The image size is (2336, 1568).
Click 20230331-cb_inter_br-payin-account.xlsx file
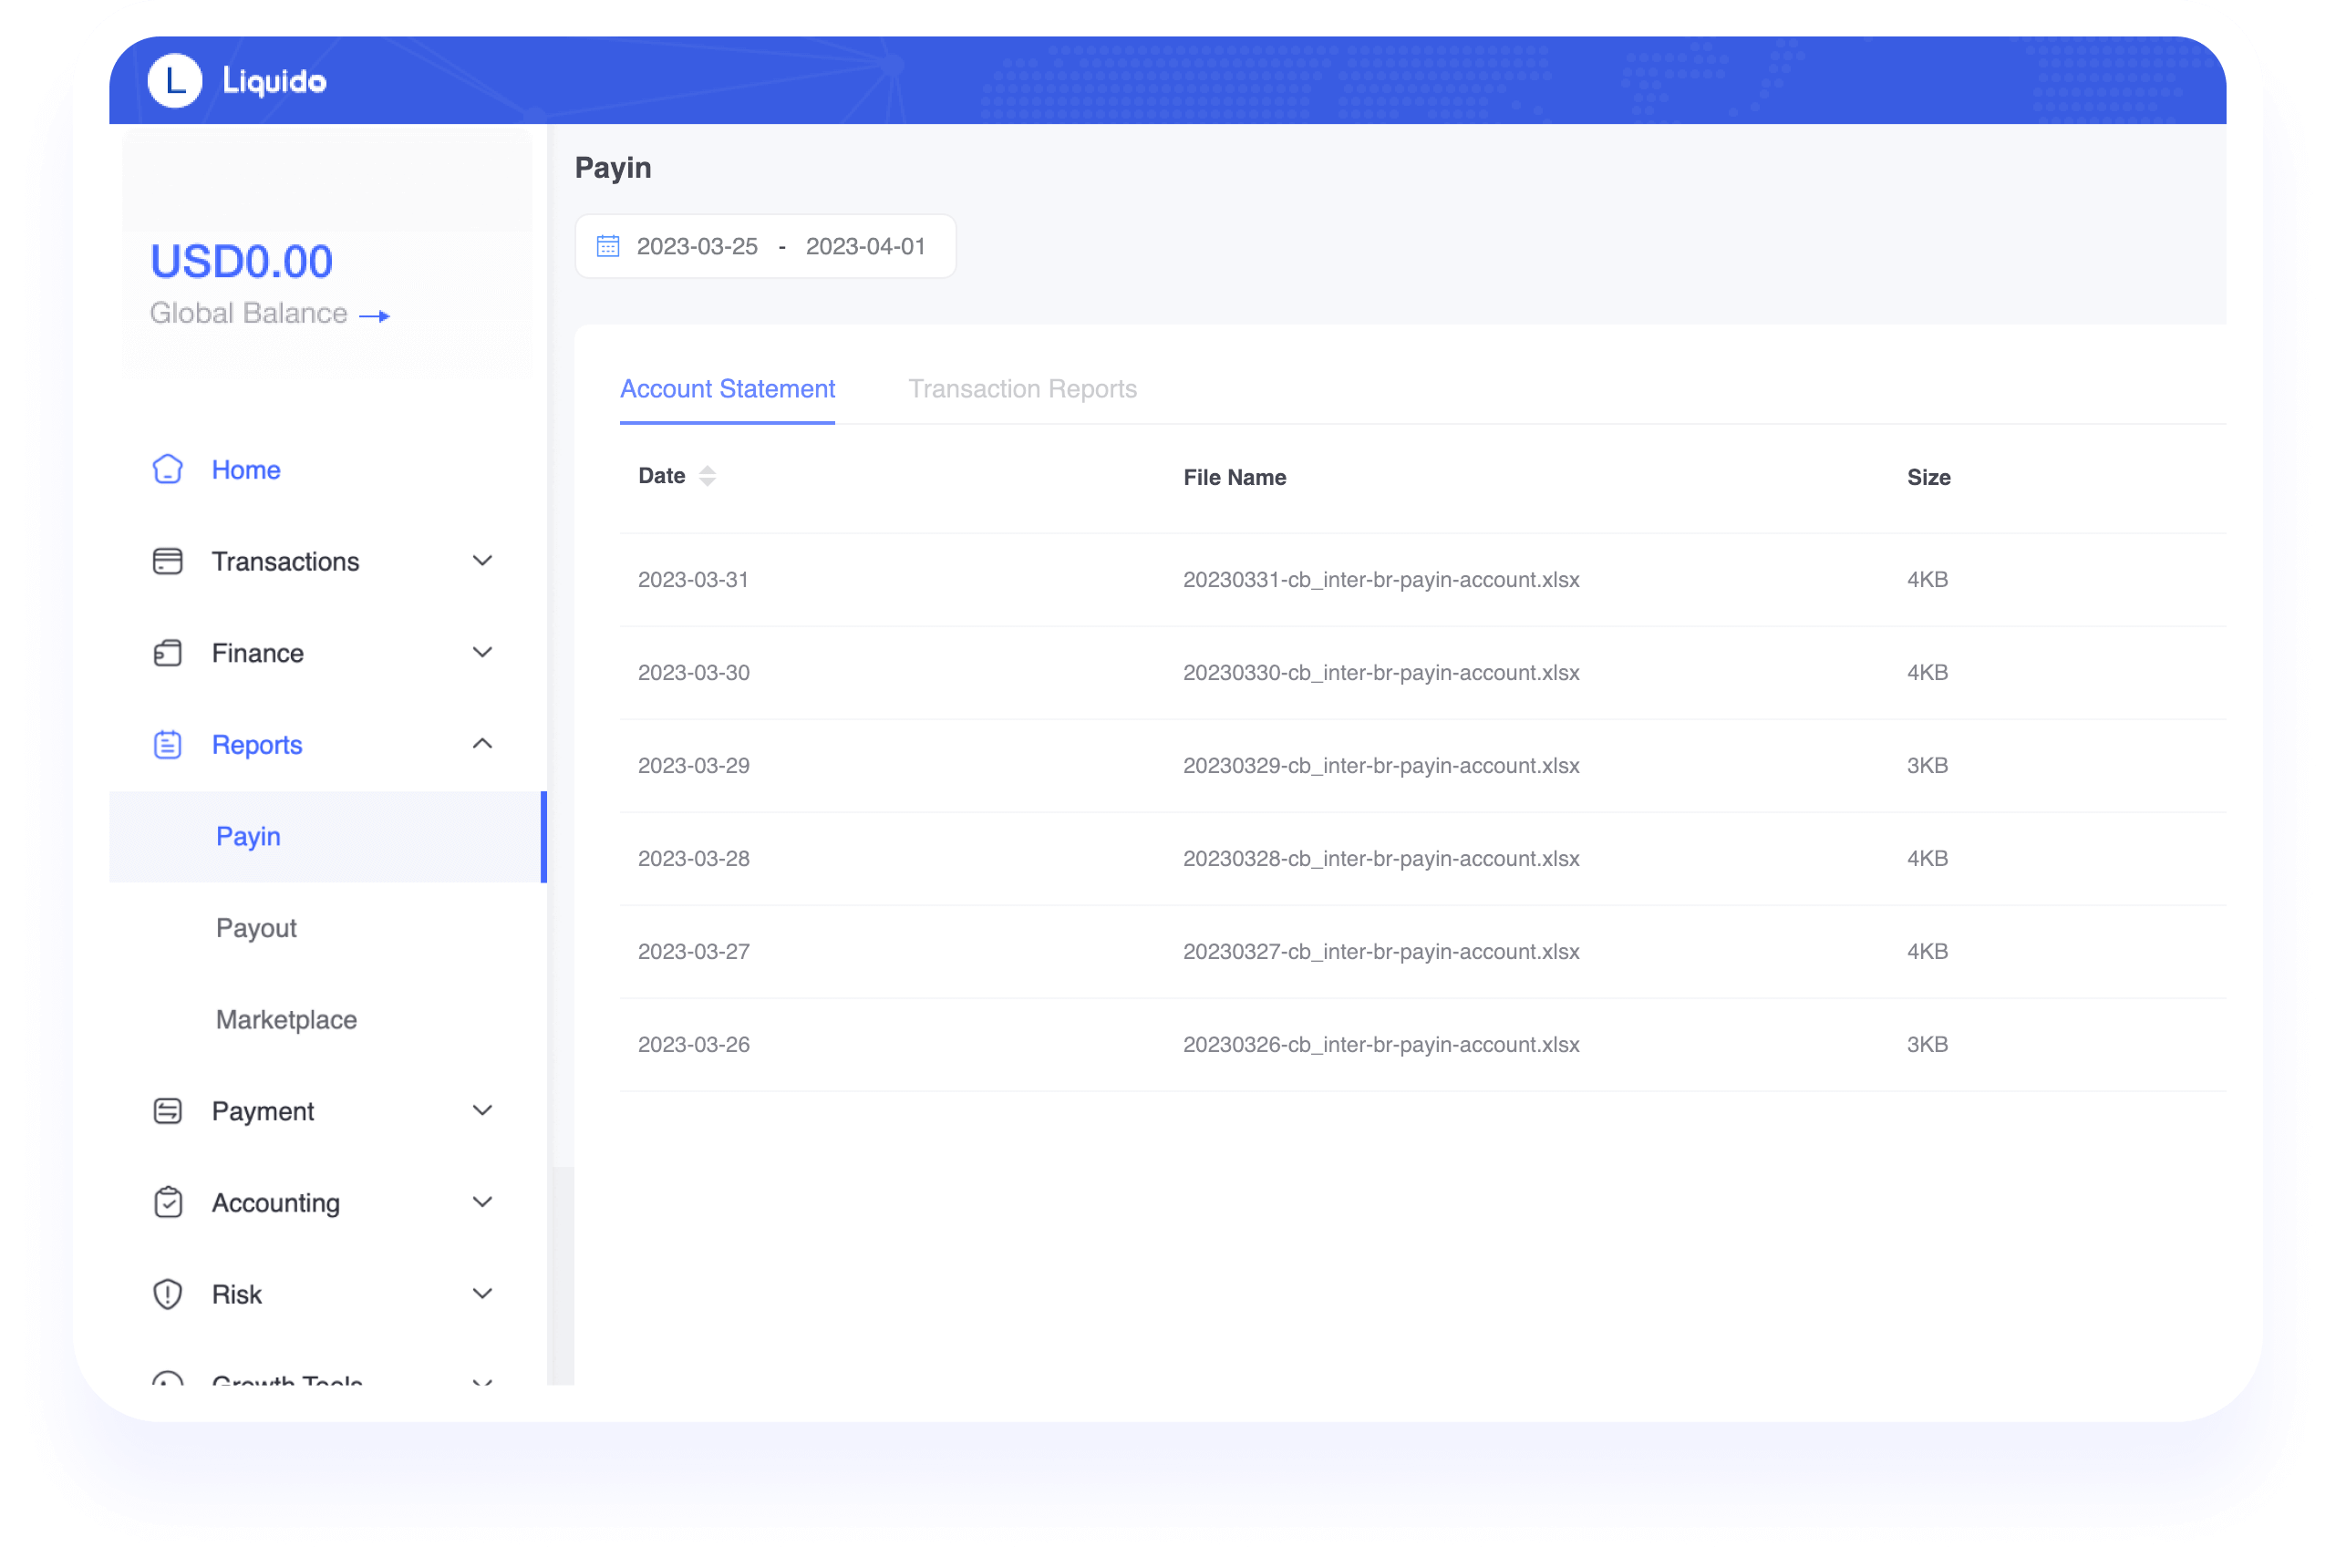point(1379,579)
